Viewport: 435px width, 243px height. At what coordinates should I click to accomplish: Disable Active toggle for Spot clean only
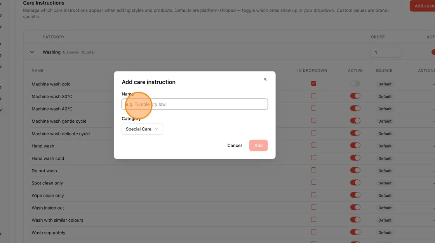tap(355, 182)
